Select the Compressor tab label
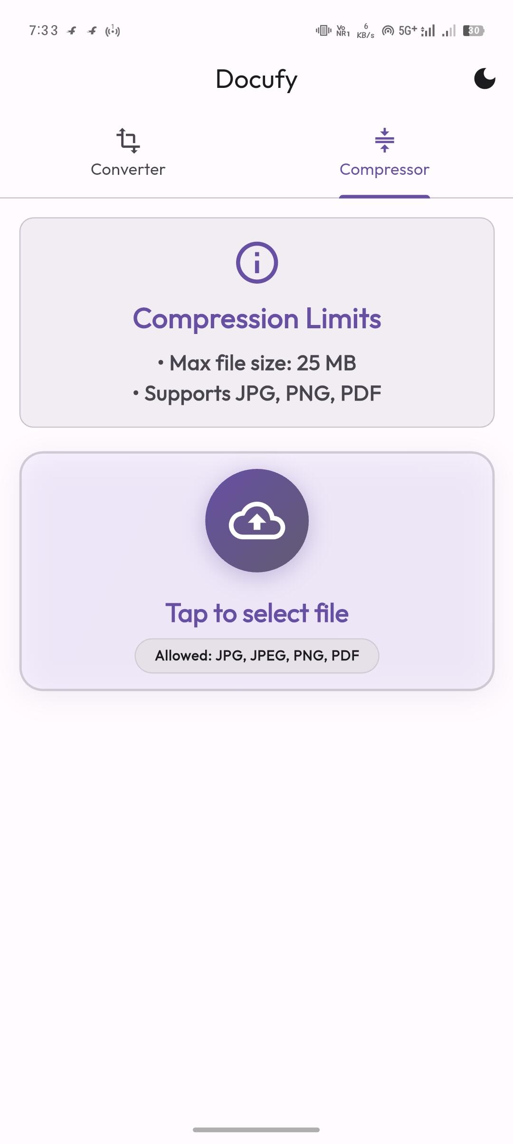The image size is (513, 1144). click(384, 170)
